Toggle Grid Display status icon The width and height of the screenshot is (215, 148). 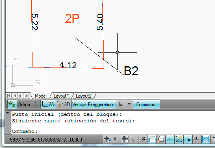[x=125, y=139]
